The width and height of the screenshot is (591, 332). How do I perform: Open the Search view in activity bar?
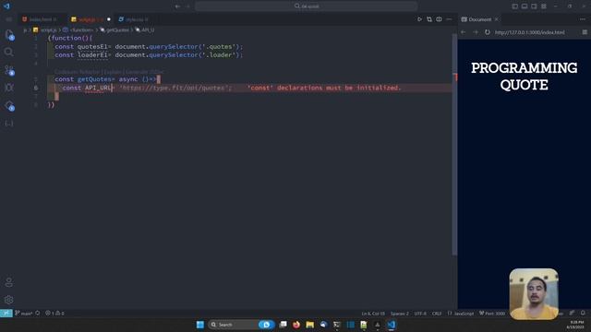tap(8, 52)
